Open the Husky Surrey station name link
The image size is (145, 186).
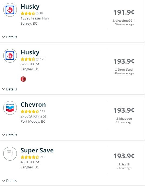click(x=30, y=7)
